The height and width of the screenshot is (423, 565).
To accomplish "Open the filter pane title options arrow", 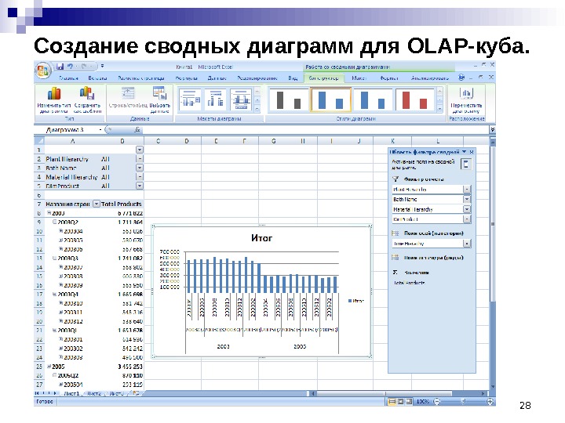I will [x=464, y=152].
